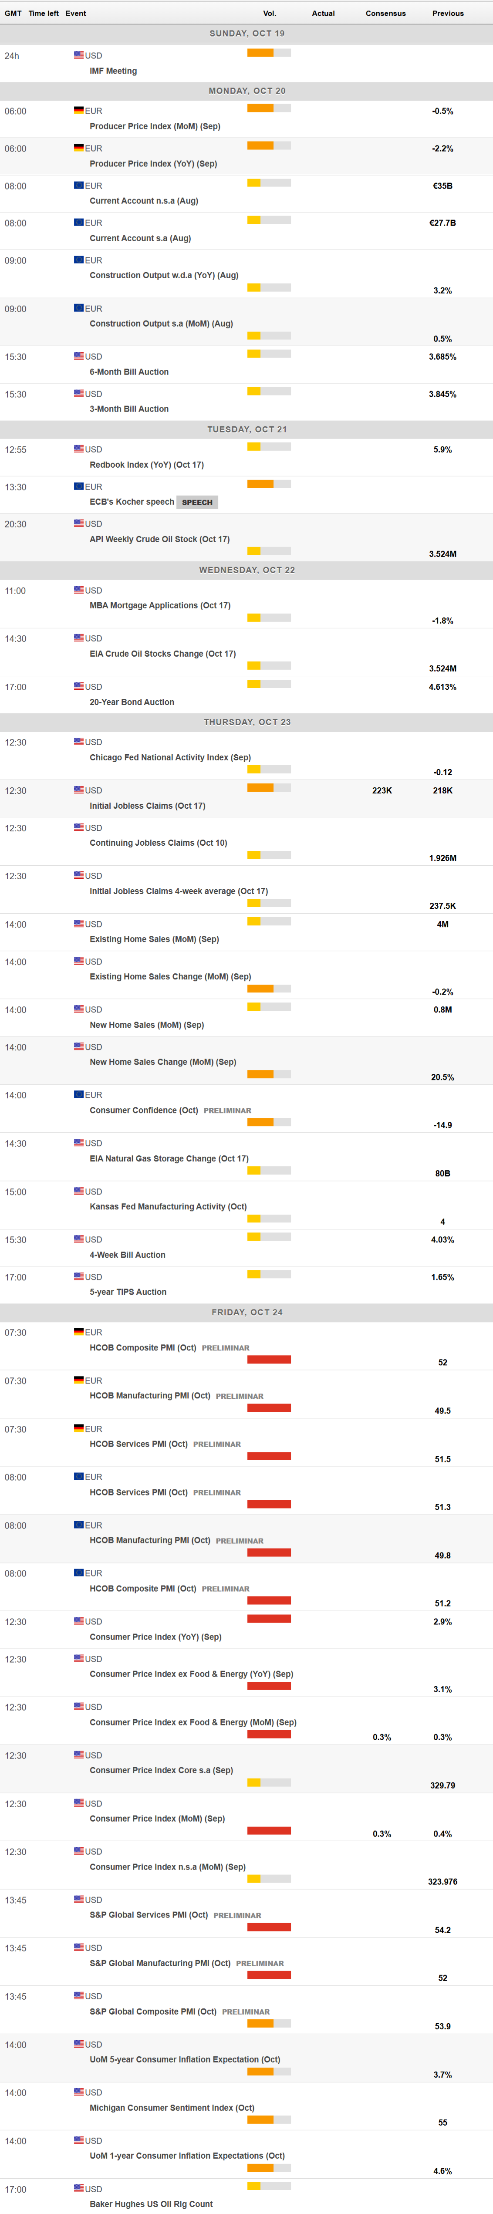Open the Redbook Index (YoY) event
The image size is (493, 2214).
point(147,465)
